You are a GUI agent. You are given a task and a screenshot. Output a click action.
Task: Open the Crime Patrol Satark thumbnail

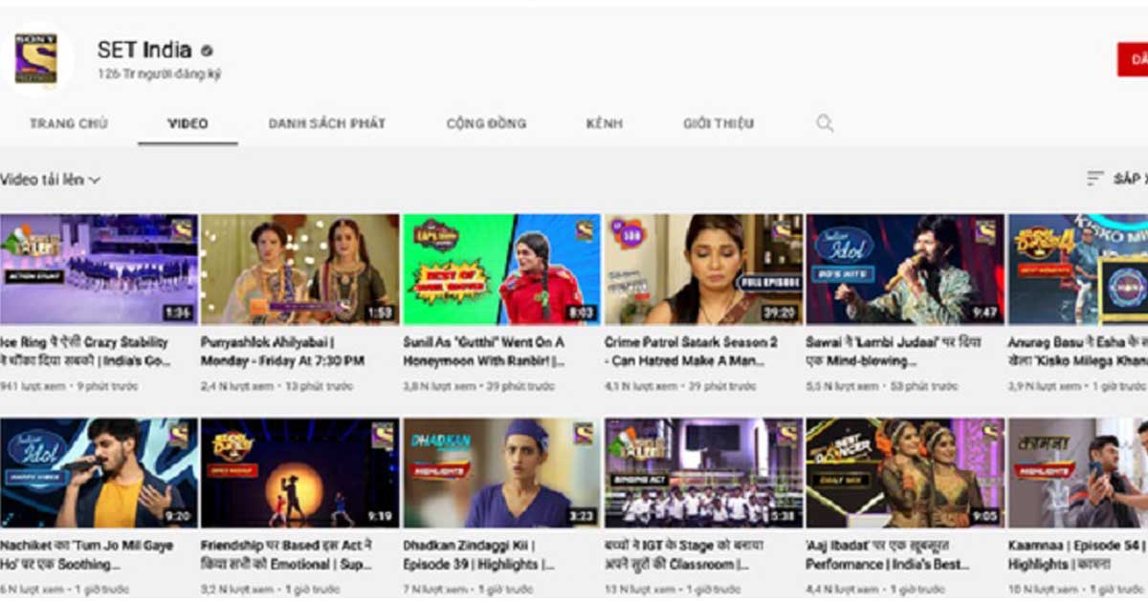(x=703, y=269)
